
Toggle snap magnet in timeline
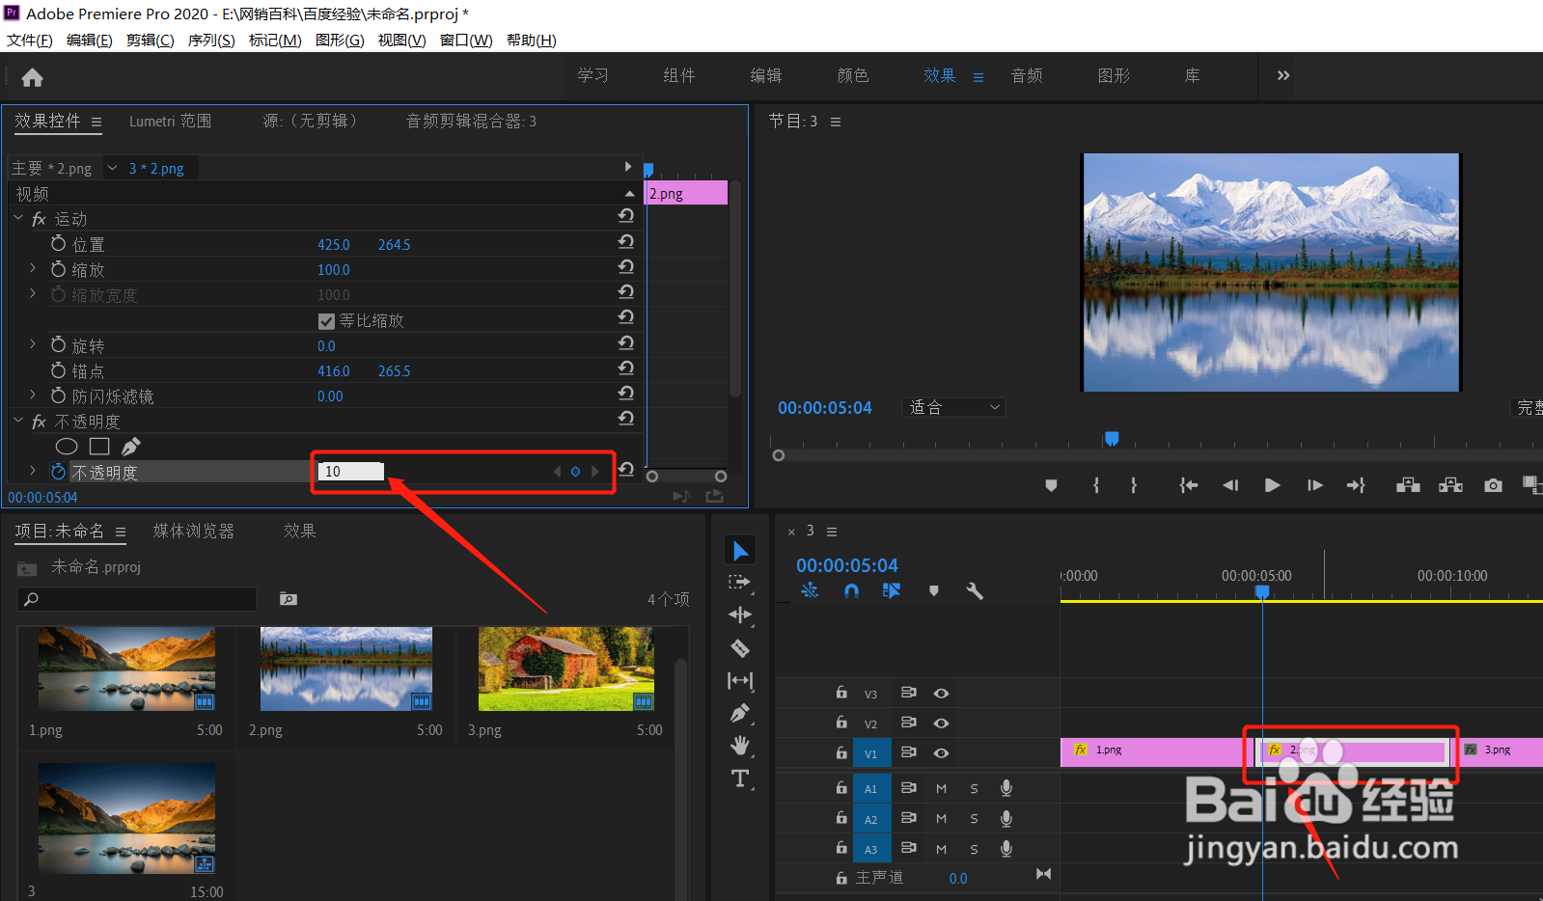[x=851, y=590]
